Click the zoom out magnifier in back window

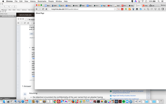(4, 7)
